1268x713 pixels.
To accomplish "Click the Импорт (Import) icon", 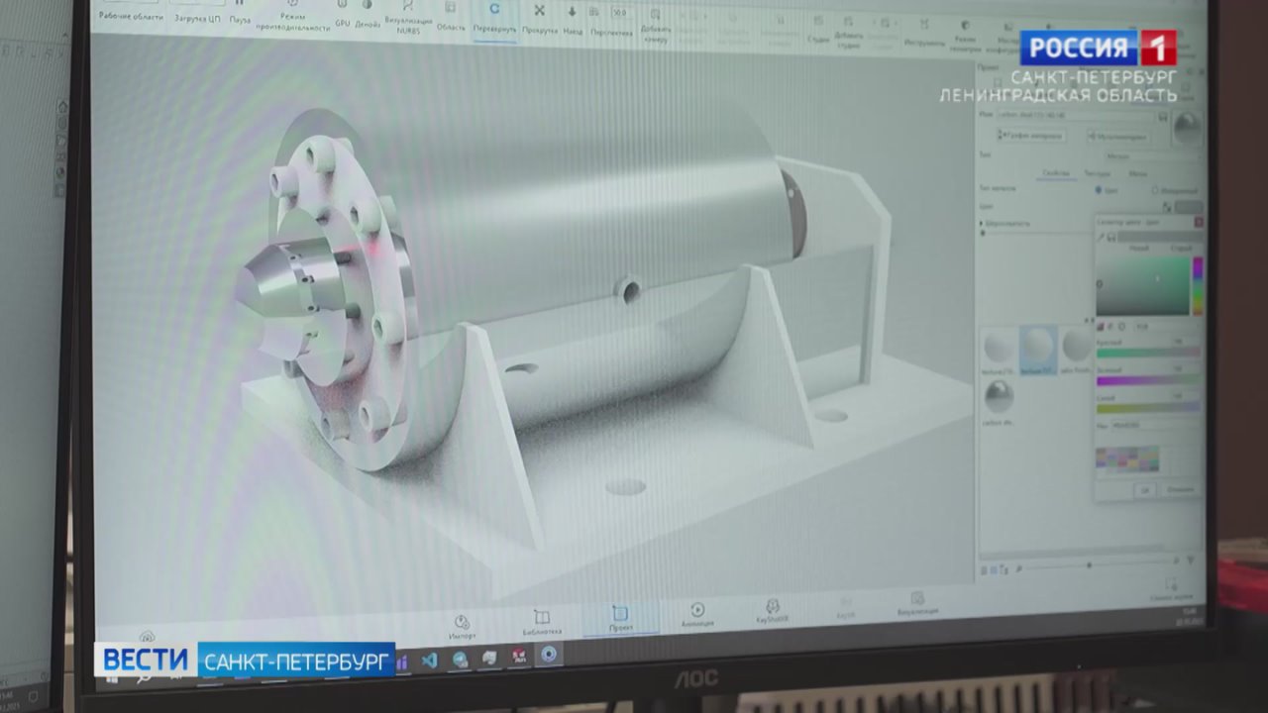I will tap(462, 622).
